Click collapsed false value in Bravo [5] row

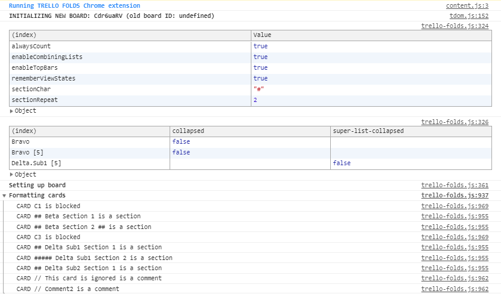point(181,153)
